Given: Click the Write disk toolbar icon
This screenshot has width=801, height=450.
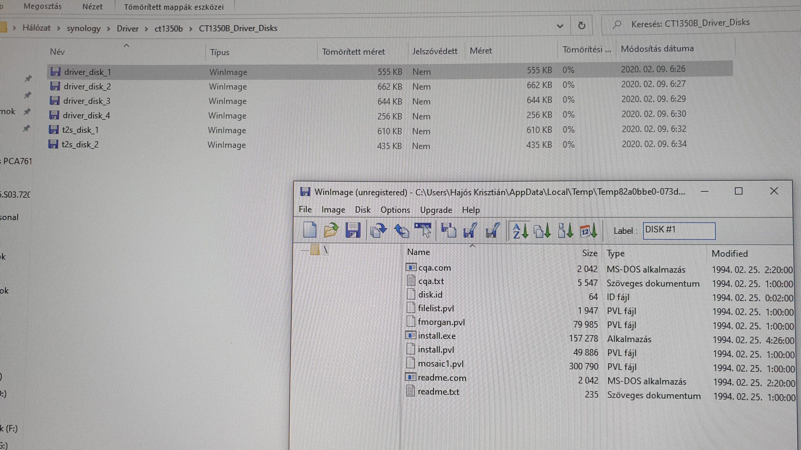Looking at the screenshot, I should point(470,231).
